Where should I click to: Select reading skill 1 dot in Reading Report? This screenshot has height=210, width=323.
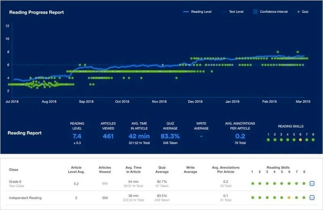[268, 140]
